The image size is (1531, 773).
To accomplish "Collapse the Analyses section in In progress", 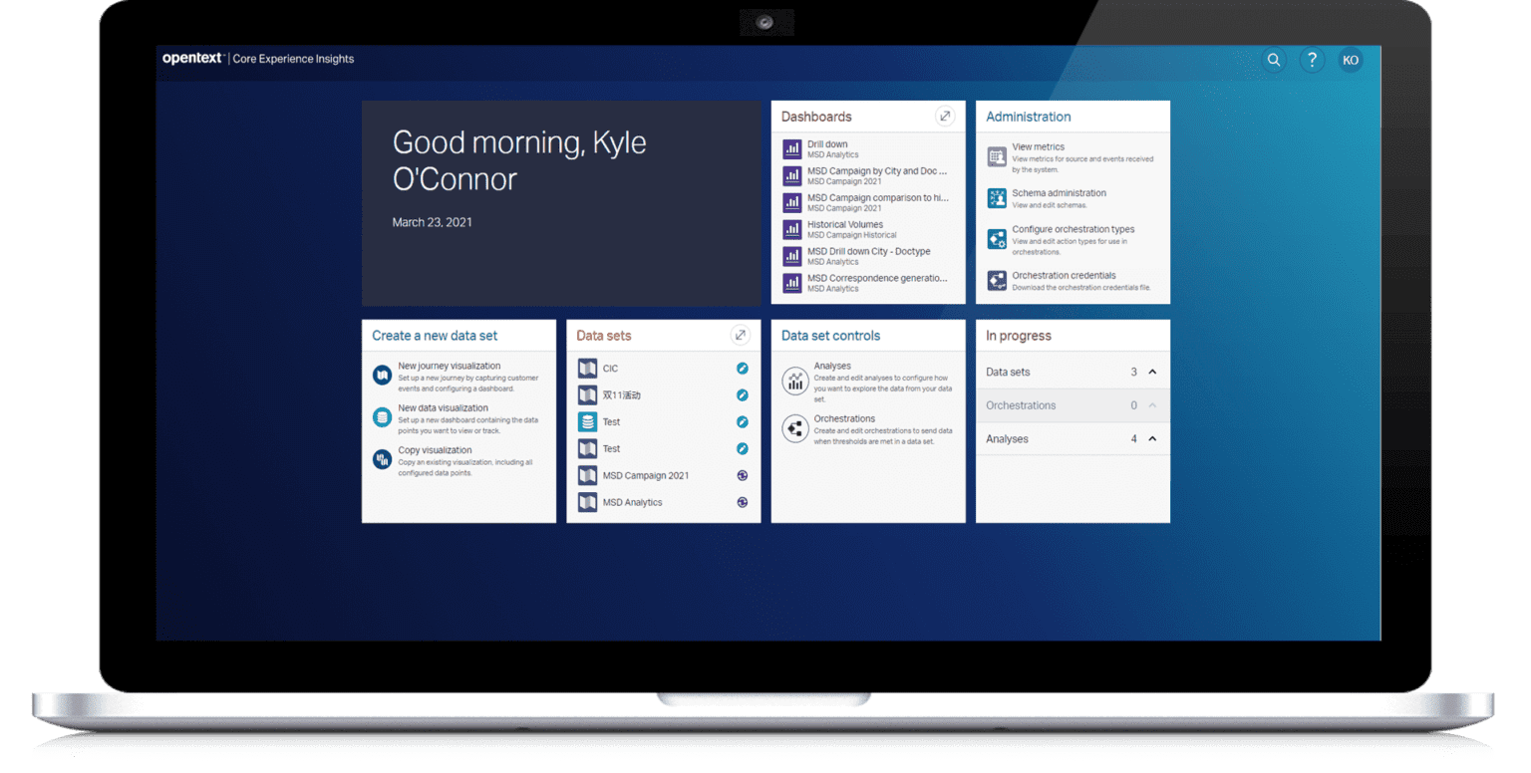I will (1152, 438).
